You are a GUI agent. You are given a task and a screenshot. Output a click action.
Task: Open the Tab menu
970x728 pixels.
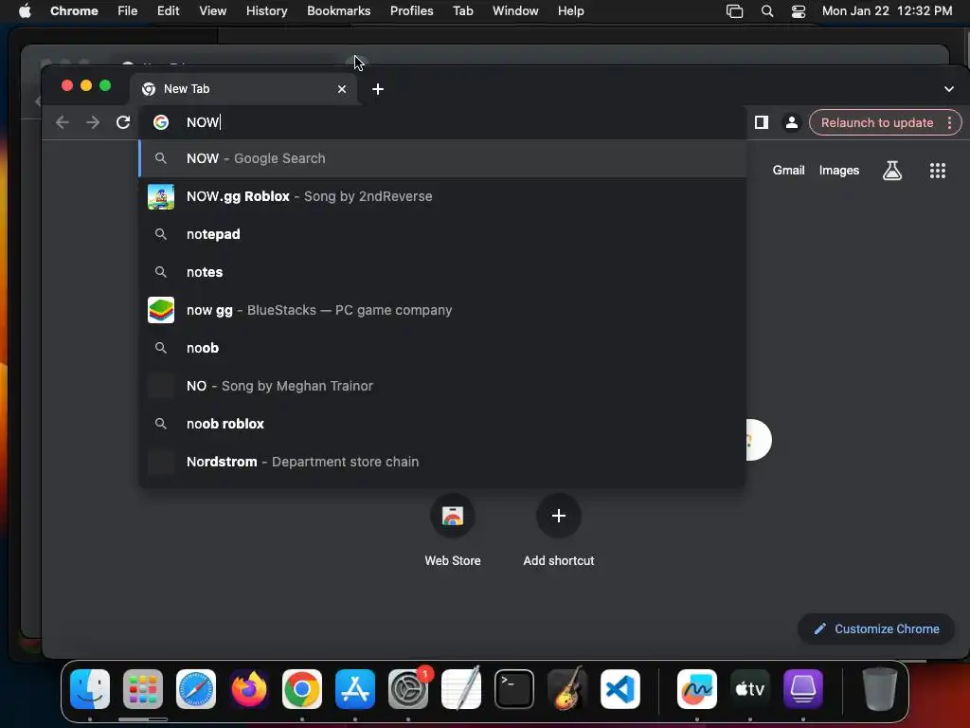point(462,10)
